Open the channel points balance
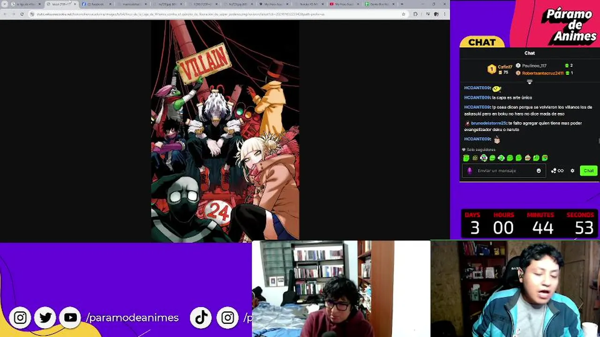Screen dimensions: 600x337 (557, 171)
